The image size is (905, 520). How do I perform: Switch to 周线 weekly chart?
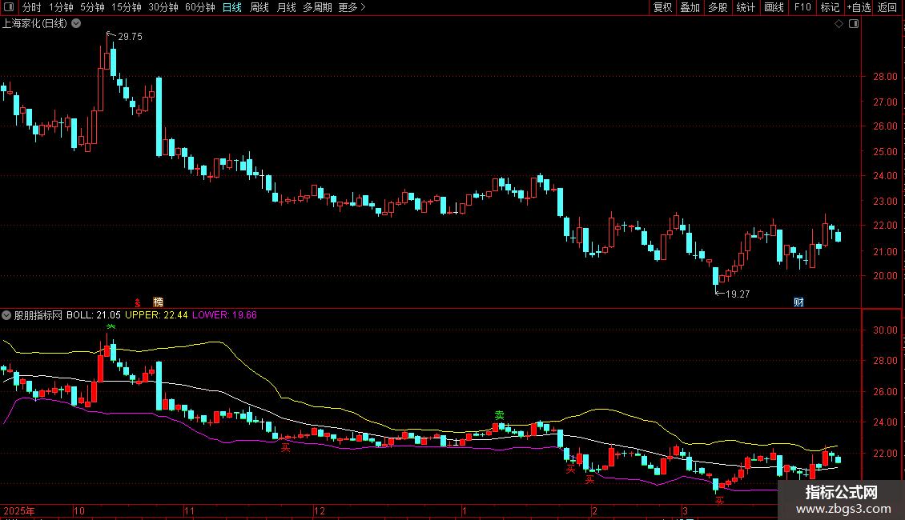pos(259,7)
